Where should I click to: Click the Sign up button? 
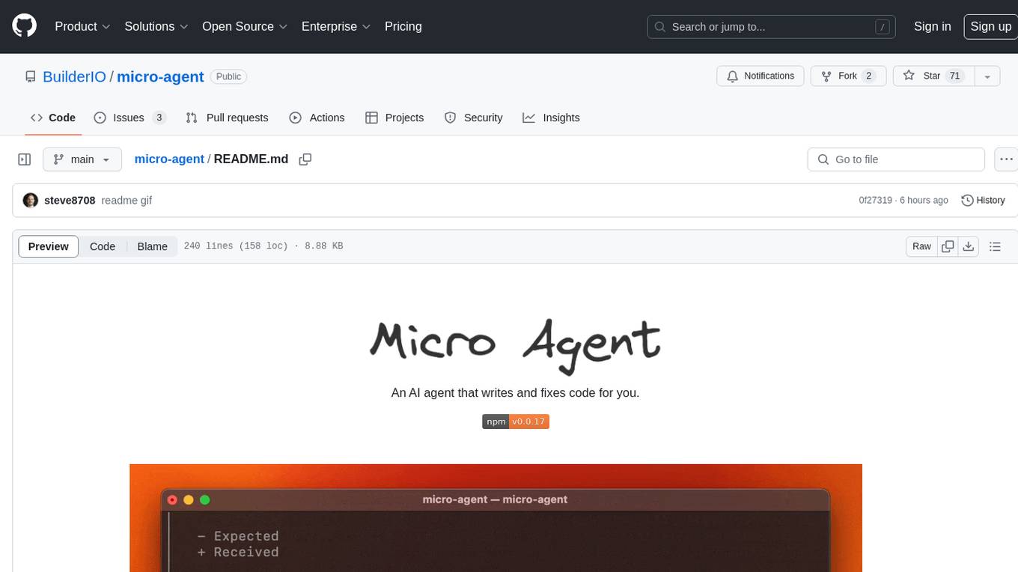[990, 26]
